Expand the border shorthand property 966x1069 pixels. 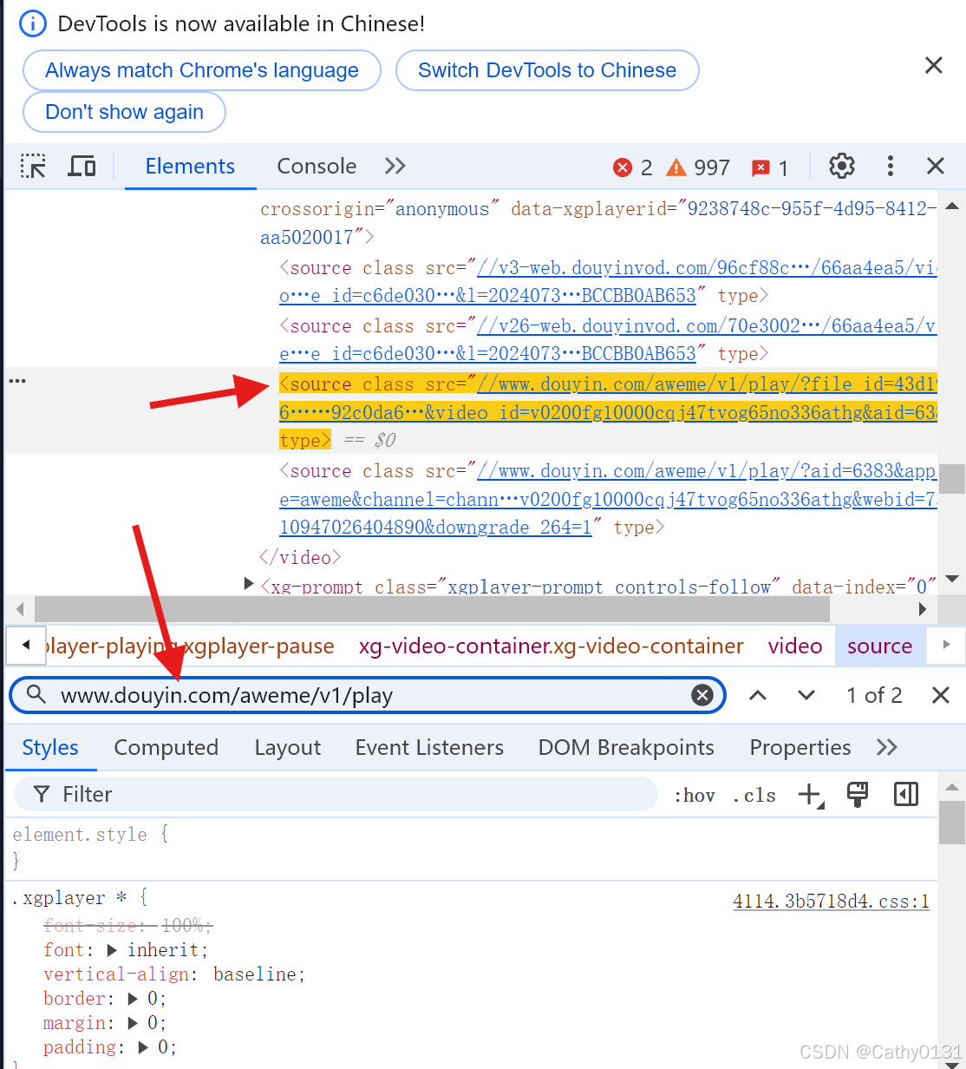click(x=133, y=999)
